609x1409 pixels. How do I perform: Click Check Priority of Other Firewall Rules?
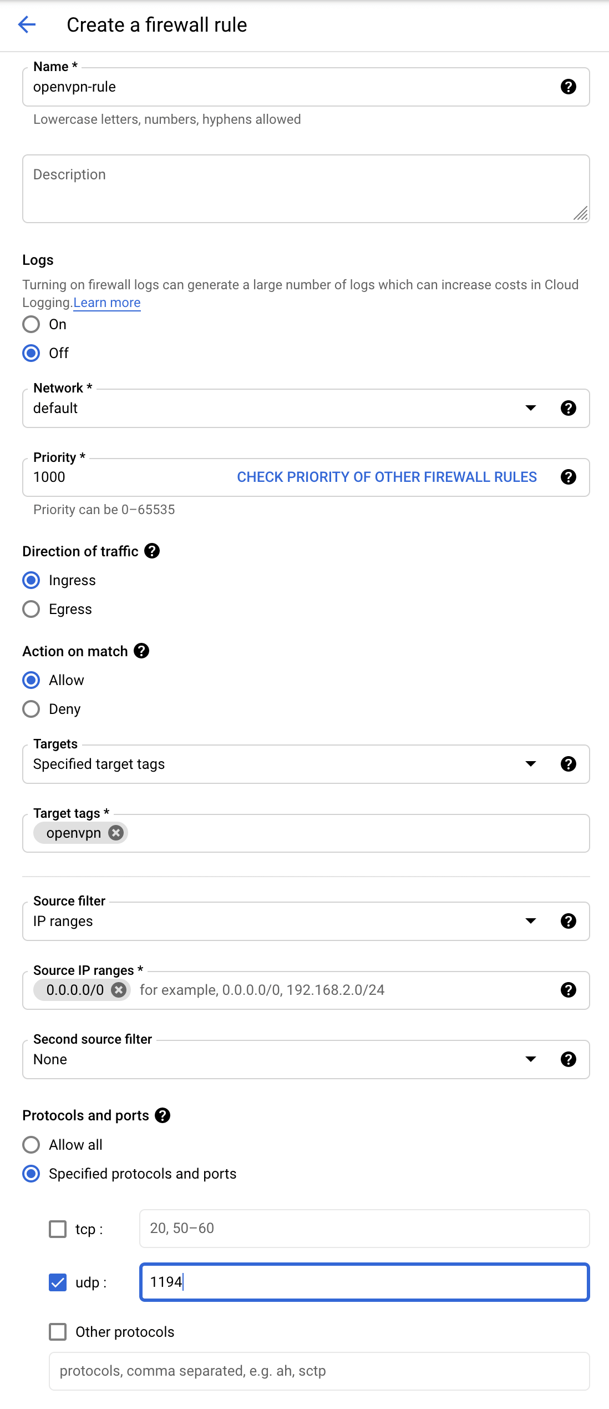tap(387, 477)
